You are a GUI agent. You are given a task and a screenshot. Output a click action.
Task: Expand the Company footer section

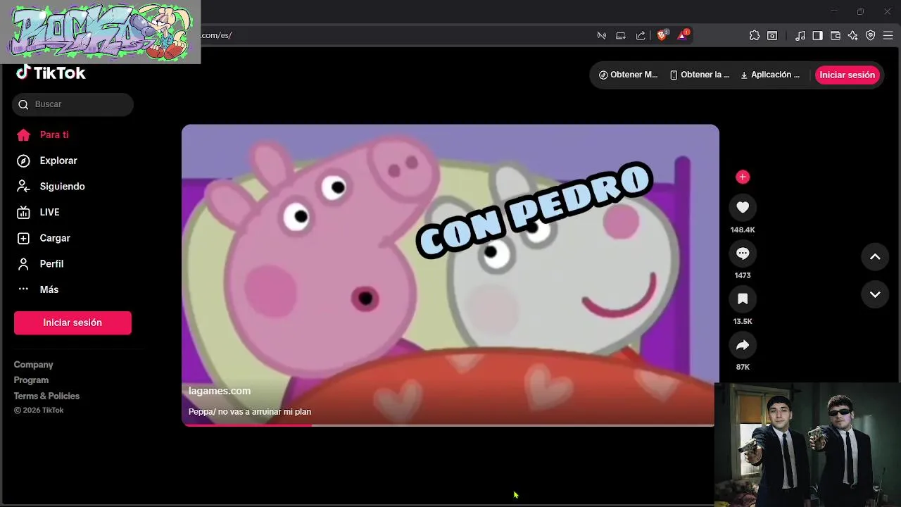pos(33,365)
